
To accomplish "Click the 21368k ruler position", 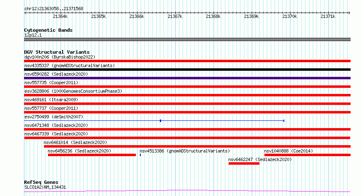I will point(213,16).
